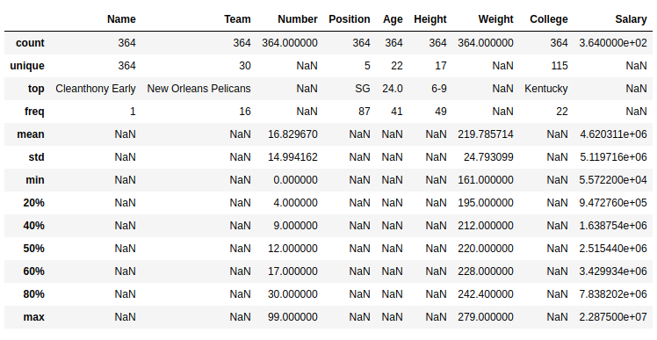The height and width of the screenshot is (340, 657).
Task: Select the Weight column header
Action: pos(495,19)
